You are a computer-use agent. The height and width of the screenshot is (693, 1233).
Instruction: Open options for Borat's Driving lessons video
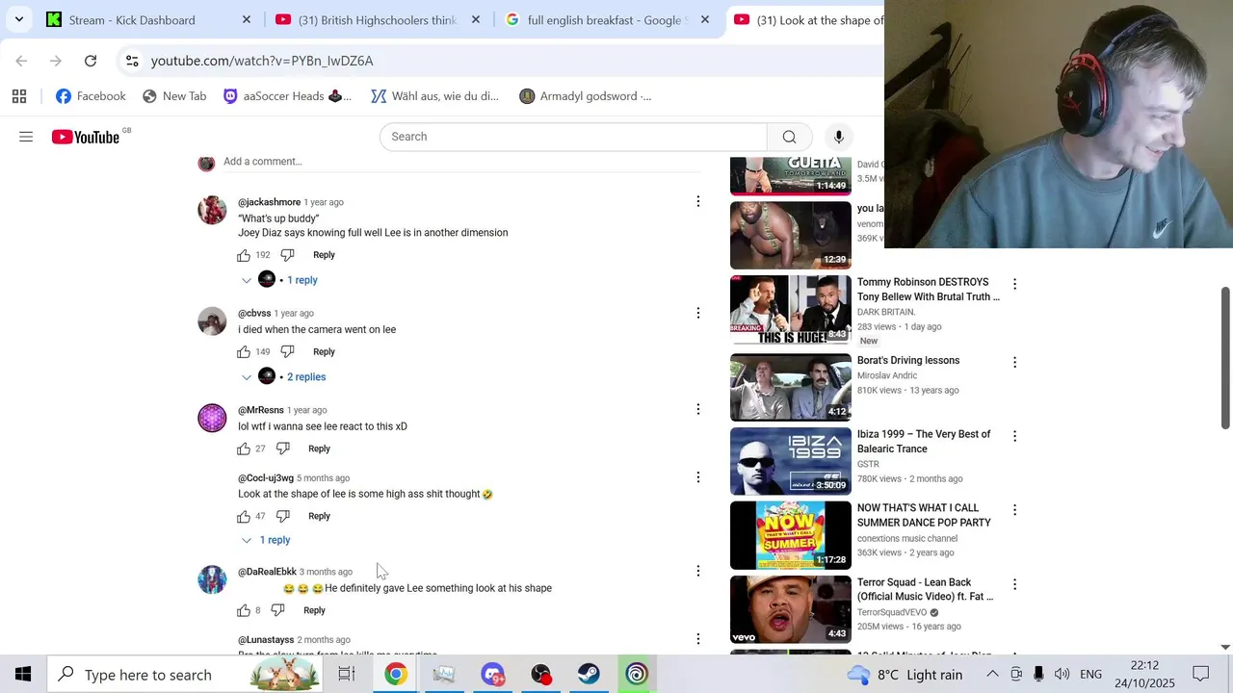point(1014,363)
